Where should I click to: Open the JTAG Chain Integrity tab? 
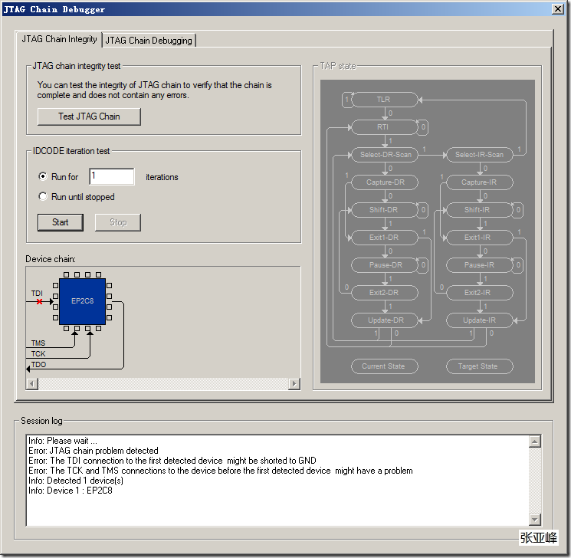click(59, 39)
